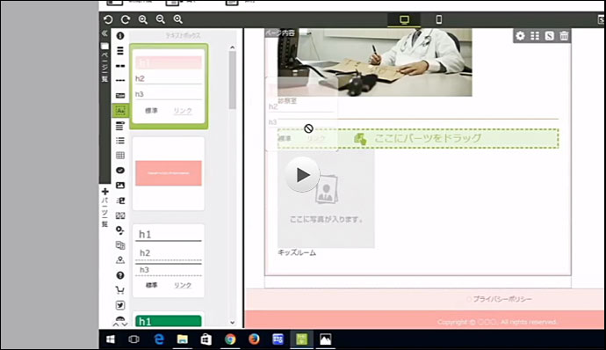This screenshot has height=350, width=606.
Task: Select the Twitter parts icon
Action: pyautogui.click(x=120, y=305)
